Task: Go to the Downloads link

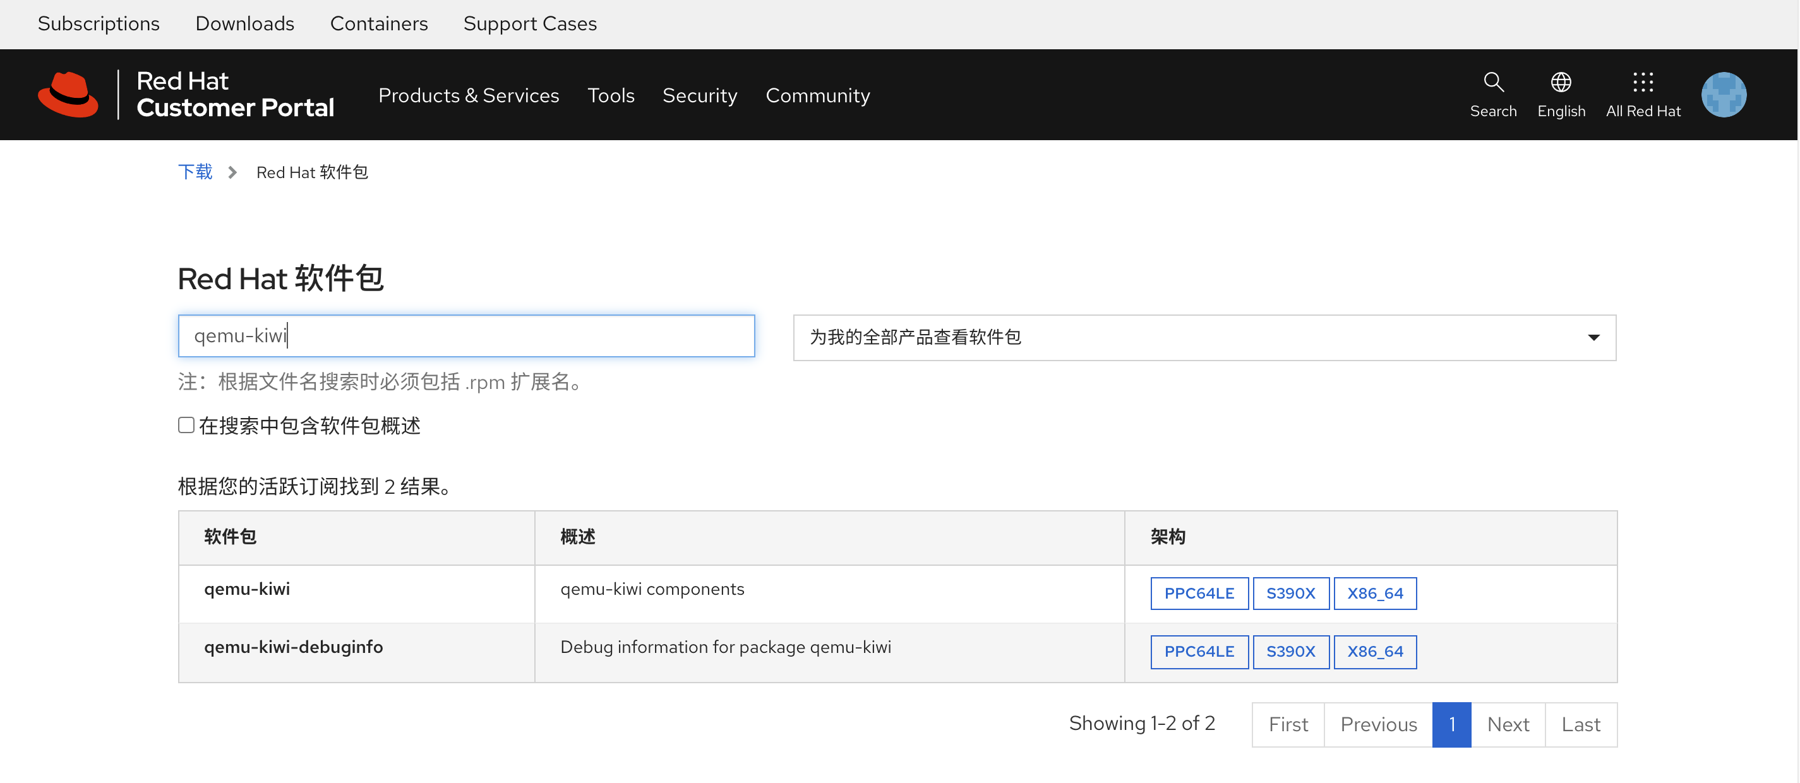Action: pos(244,24)
